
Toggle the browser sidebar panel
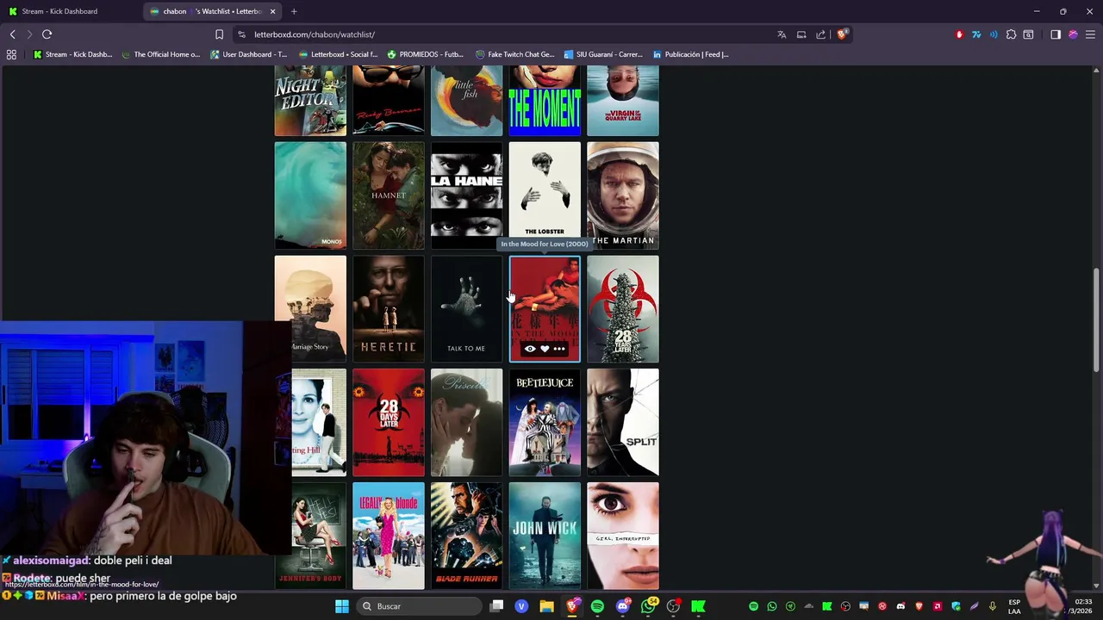click(x=1056, y=34)
